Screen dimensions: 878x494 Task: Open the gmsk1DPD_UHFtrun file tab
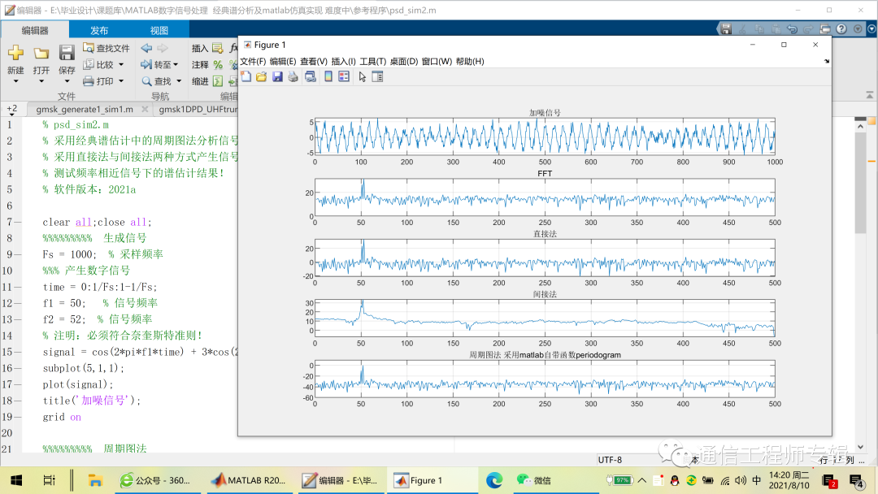197,109
